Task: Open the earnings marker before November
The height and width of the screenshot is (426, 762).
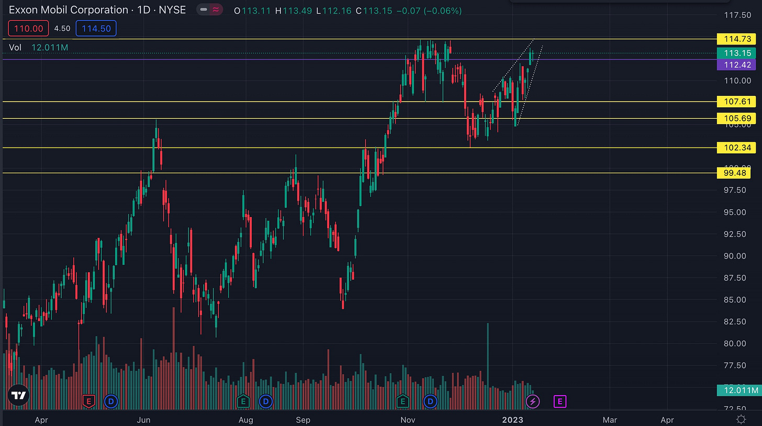Action: click(402, 401)
